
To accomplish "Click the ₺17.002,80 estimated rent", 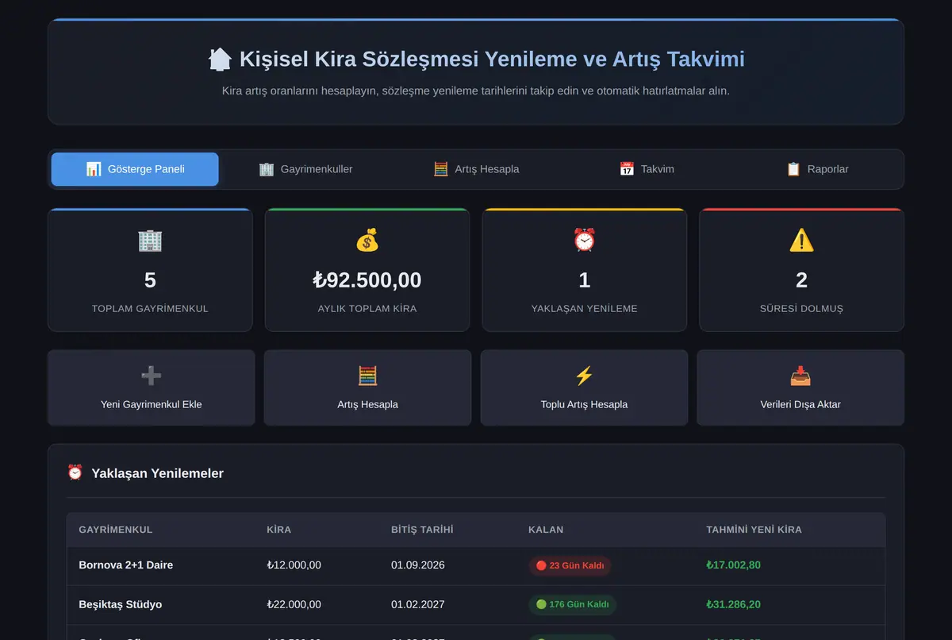I will 733,565.
